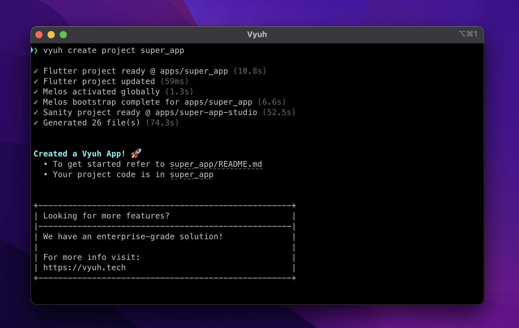The height and width of the screenshot is (328, 519).
Task: Click the green checkmark beside Flutter project ready
Action: click(36, 71)
